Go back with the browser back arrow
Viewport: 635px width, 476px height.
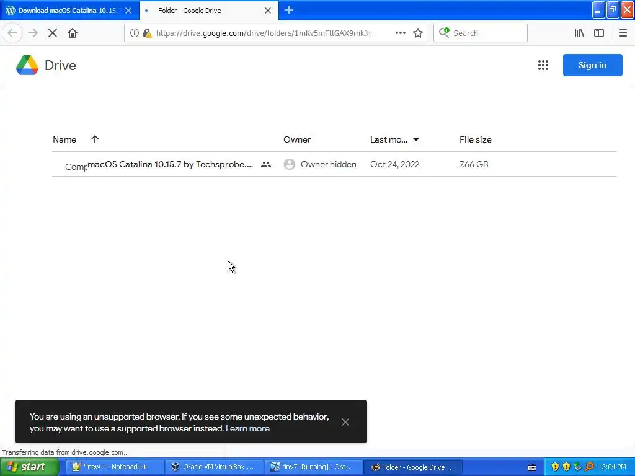(12, 33)
